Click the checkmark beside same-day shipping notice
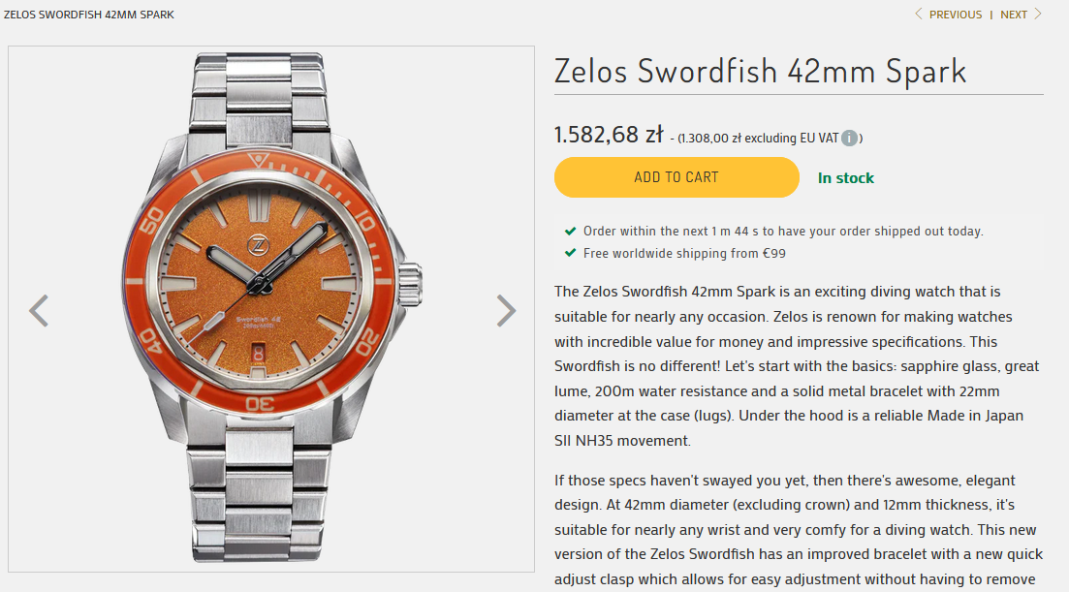The height and width of the screenshot is (592, 1069). point(570,232)
